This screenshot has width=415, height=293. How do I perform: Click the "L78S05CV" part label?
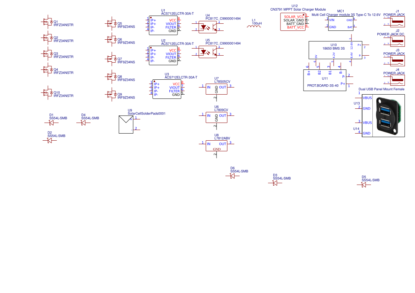coord(222,82)
